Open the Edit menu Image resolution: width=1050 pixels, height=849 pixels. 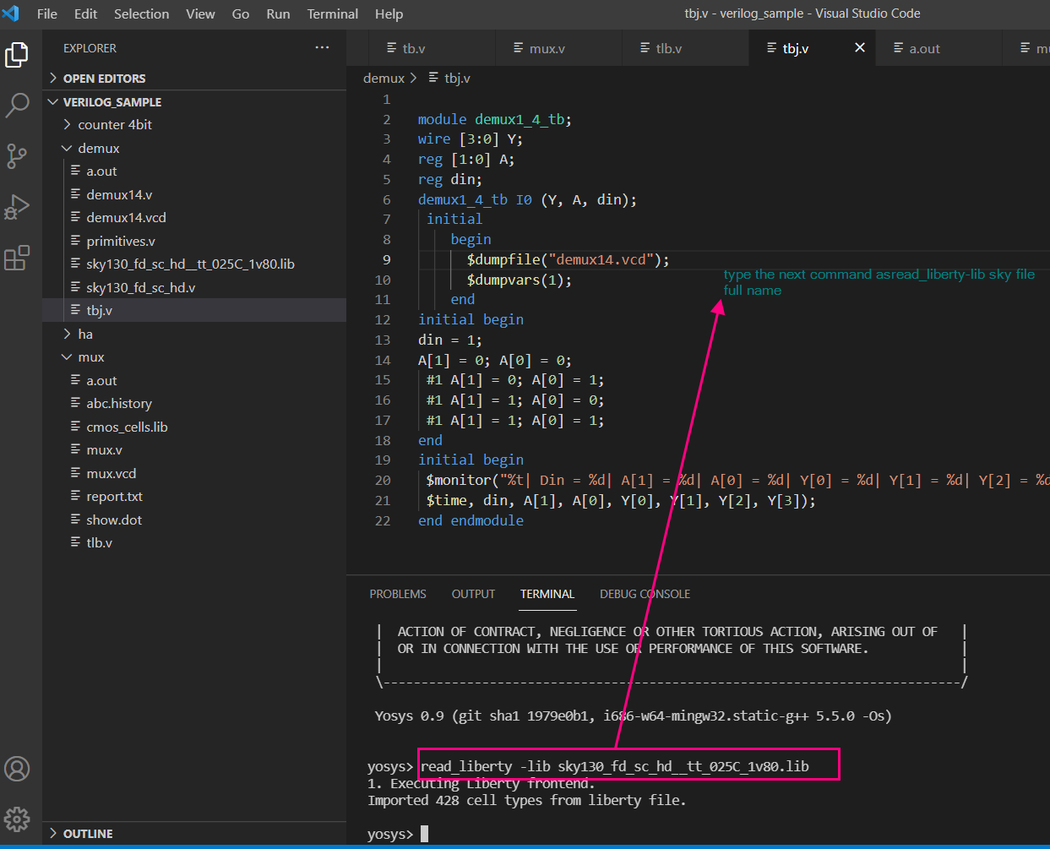pos(85,14)
